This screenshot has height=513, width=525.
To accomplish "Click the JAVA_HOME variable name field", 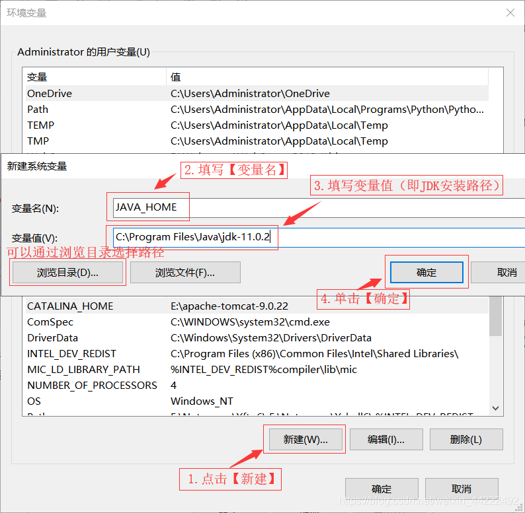I will pyautogui.click(x=319, y=208).
